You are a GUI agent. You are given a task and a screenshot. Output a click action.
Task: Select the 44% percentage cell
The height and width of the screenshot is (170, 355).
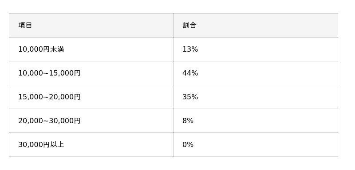256,73
